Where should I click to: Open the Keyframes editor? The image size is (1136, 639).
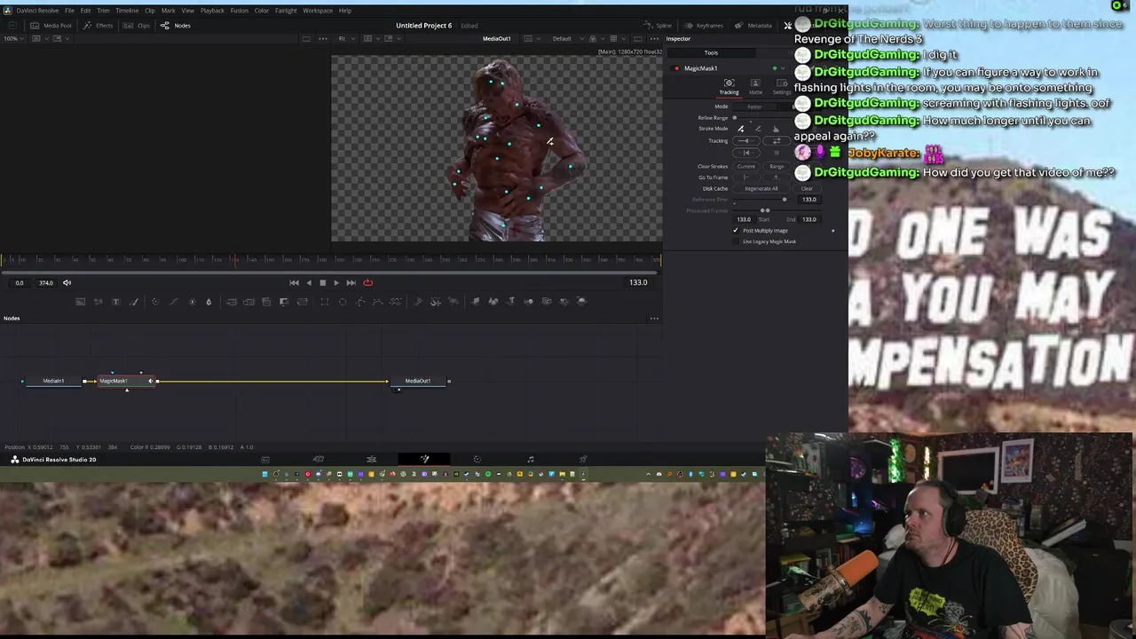(x=704, y=25)
